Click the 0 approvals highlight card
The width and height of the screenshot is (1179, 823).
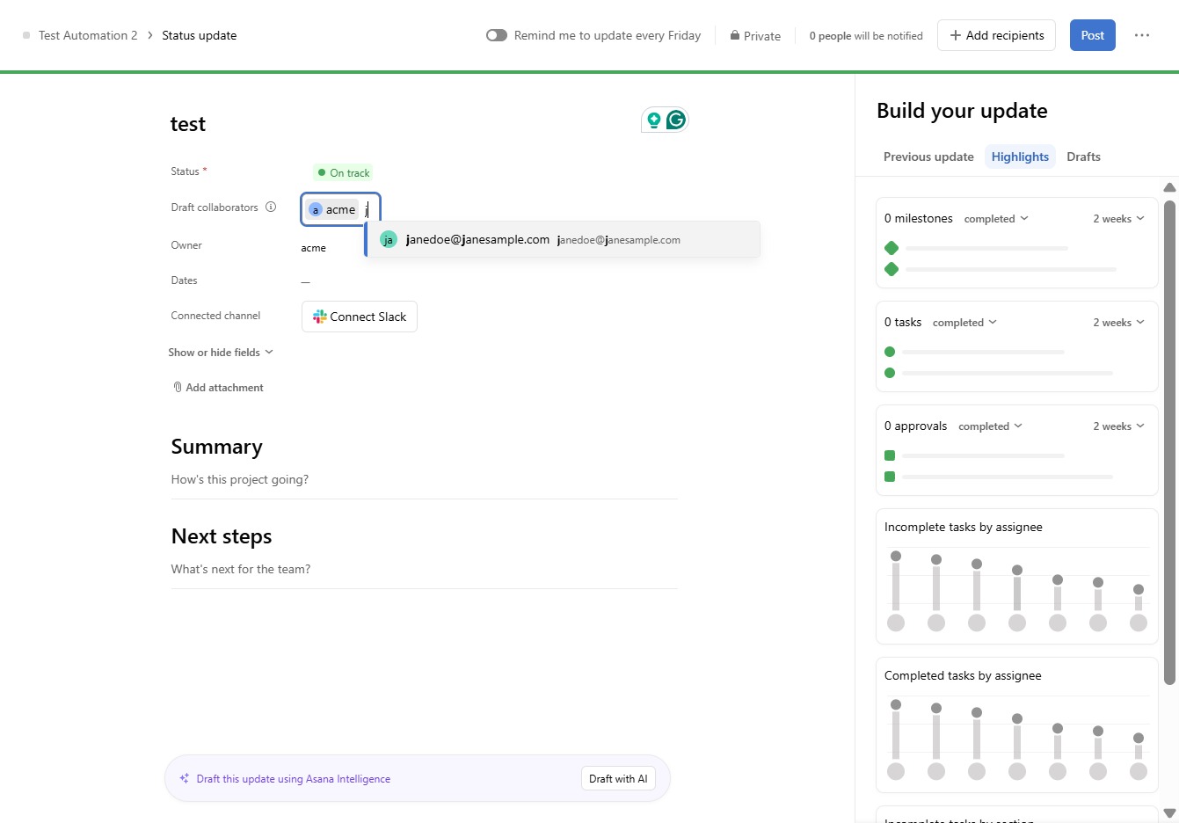click(1016, 450)
